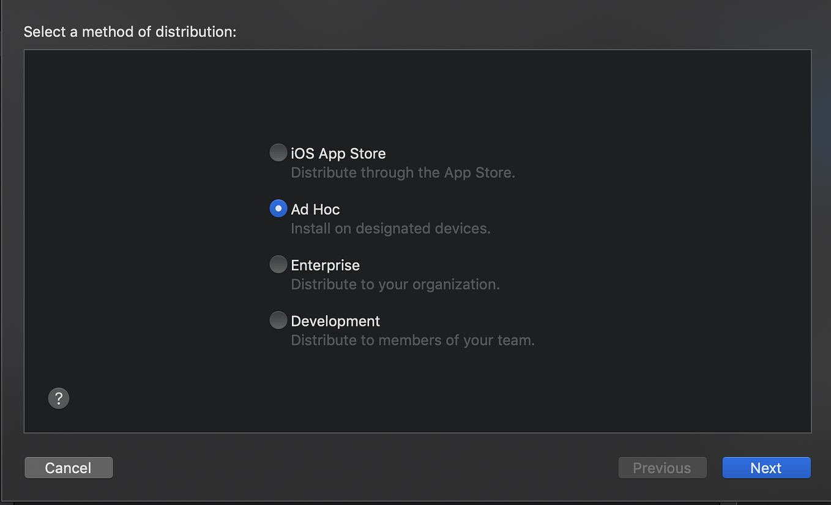831x505 pixels.
Task: Click the iOS App Store label text
Action: pos(338,153)
